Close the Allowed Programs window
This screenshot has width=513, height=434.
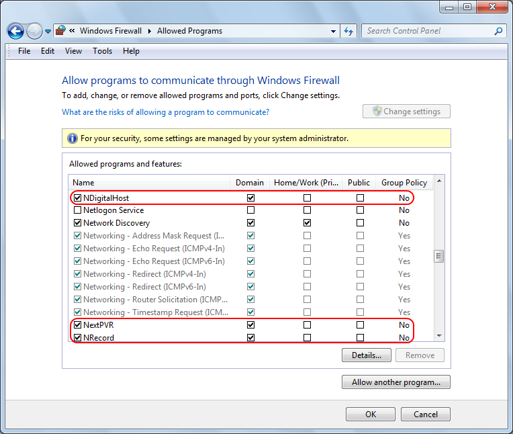(492, 7)
